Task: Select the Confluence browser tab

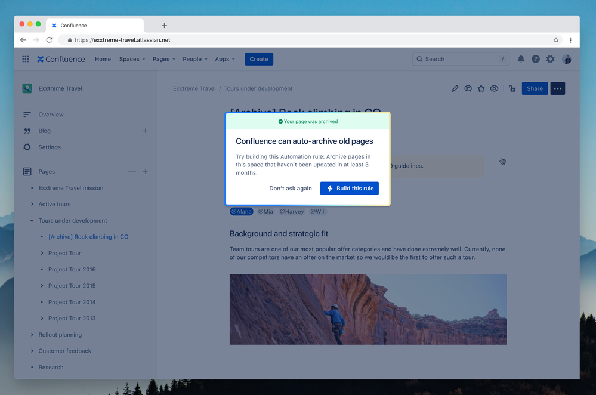Action: tap(95, 26)
